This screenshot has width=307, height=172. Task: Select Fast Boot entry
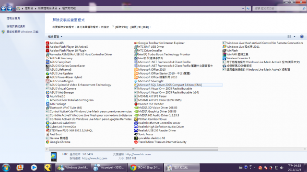tap(54, 134)
